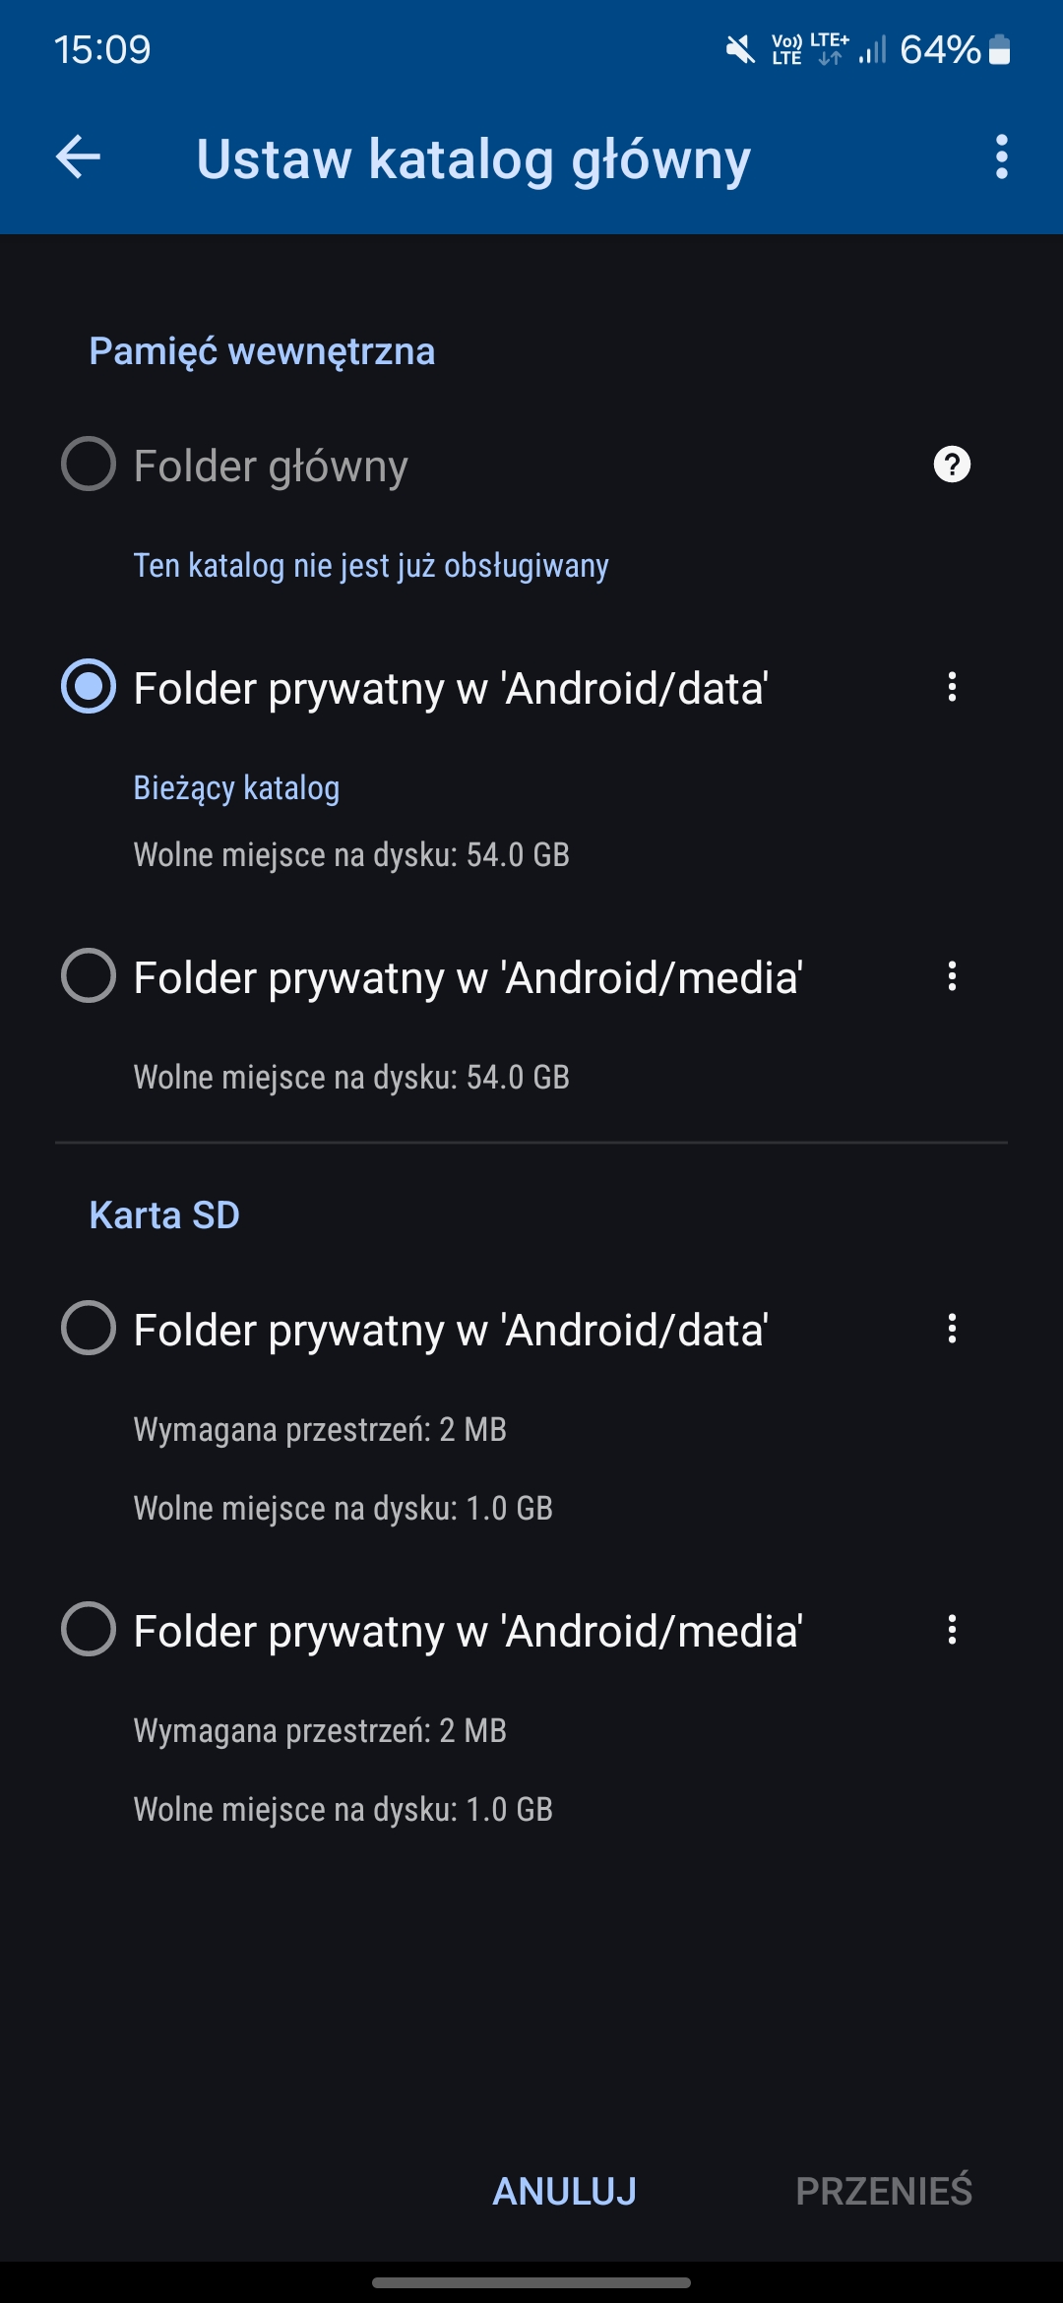Open options for internal 'Android/data' folder
This screenshot has height=2303, width=1063.
click(x=951, y=687)
